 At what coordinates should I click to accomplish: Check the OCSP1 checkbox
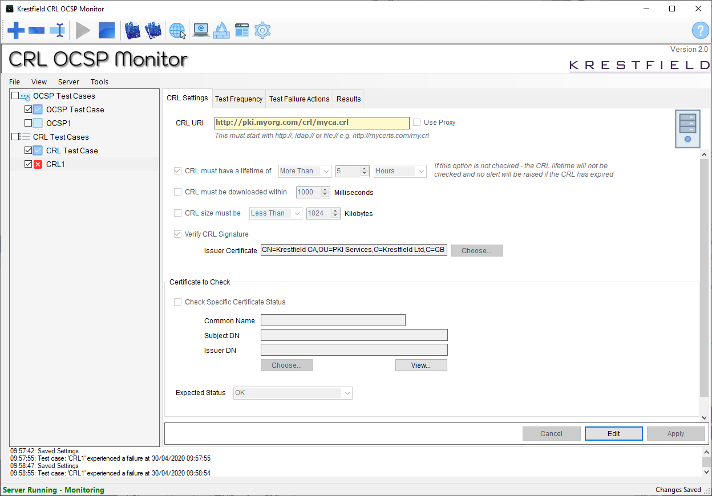pos(28,123)
